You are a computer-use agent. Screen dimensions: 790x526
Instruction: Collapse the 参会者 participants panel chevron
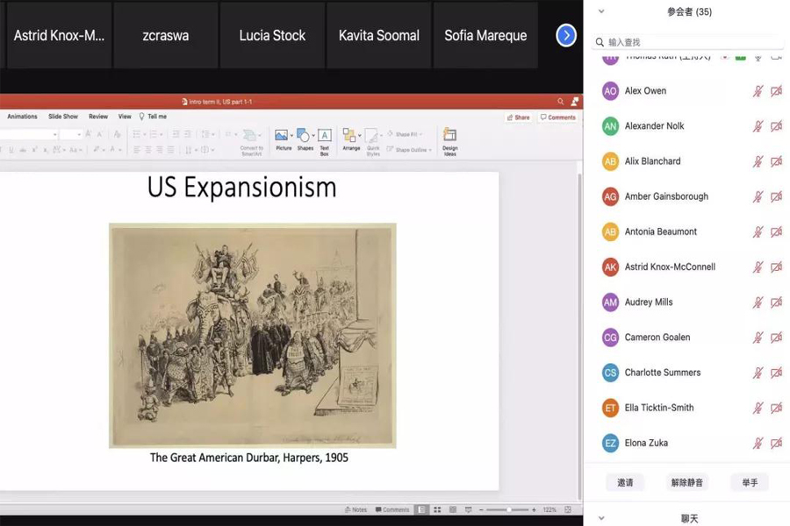pos(601,11)
